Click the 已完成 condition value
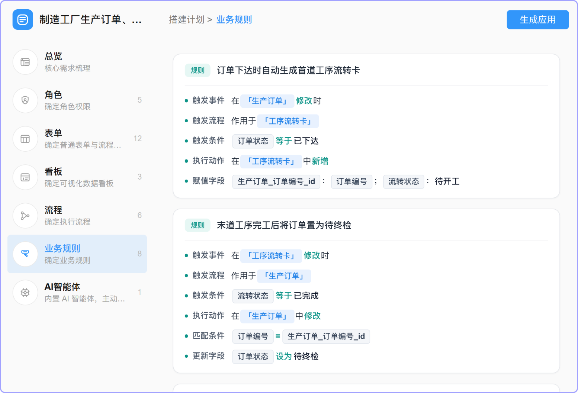 coord(306,296)
